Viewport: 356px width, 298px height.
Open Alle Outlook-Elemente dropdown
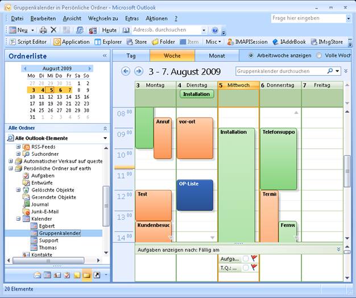click(105, 138)
